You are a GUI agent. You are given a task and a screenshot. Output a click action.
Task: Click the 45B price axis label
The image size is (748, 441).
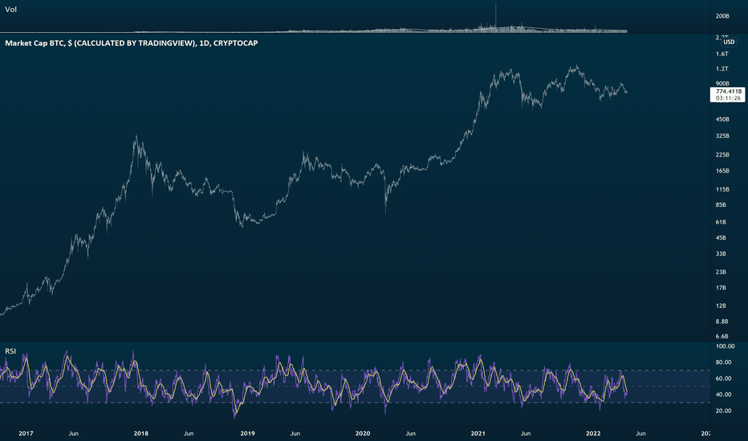pyautogui.click(x=721, y=237)
